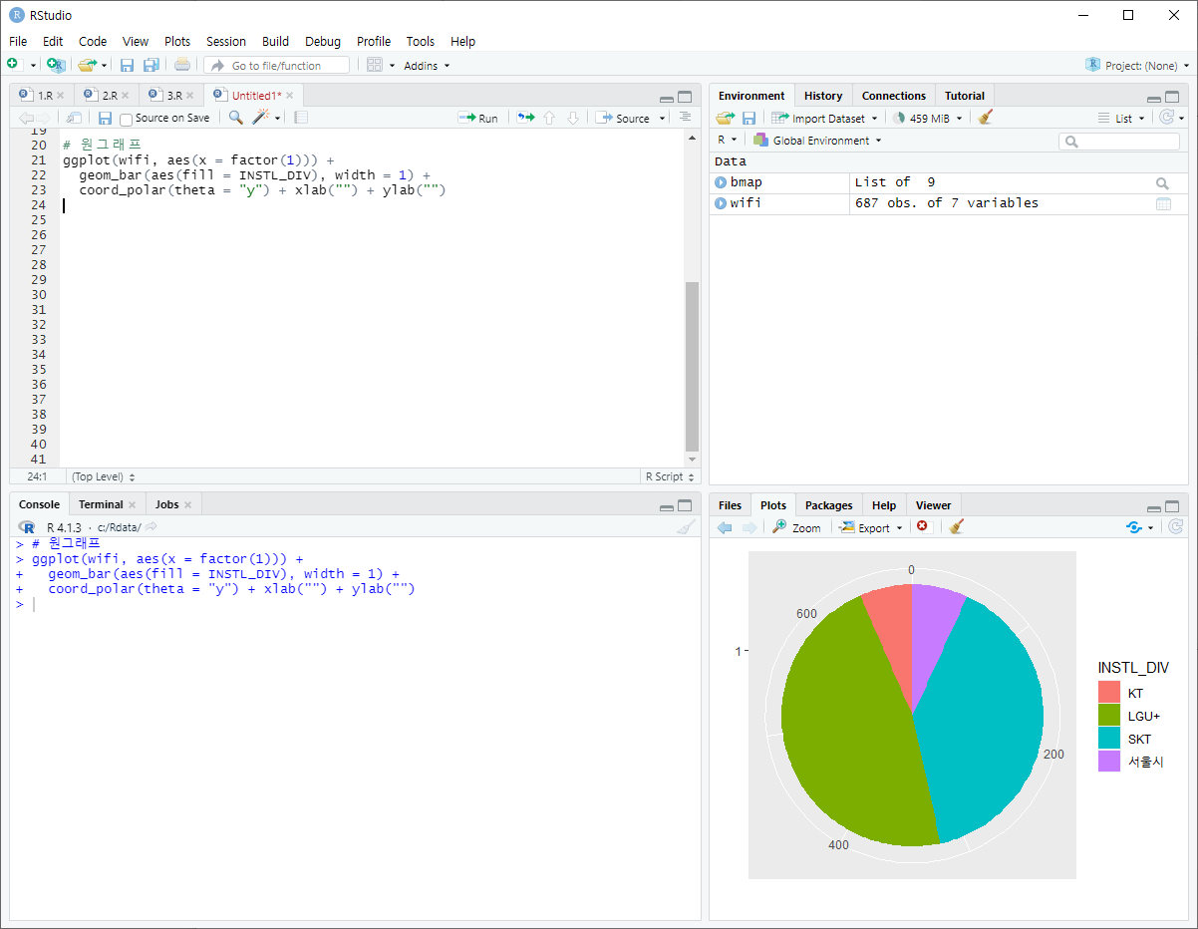The width and height of the screenshot is (1198, 929).
Task: Open the Project: (None) menu
Action: point(1138,65)
